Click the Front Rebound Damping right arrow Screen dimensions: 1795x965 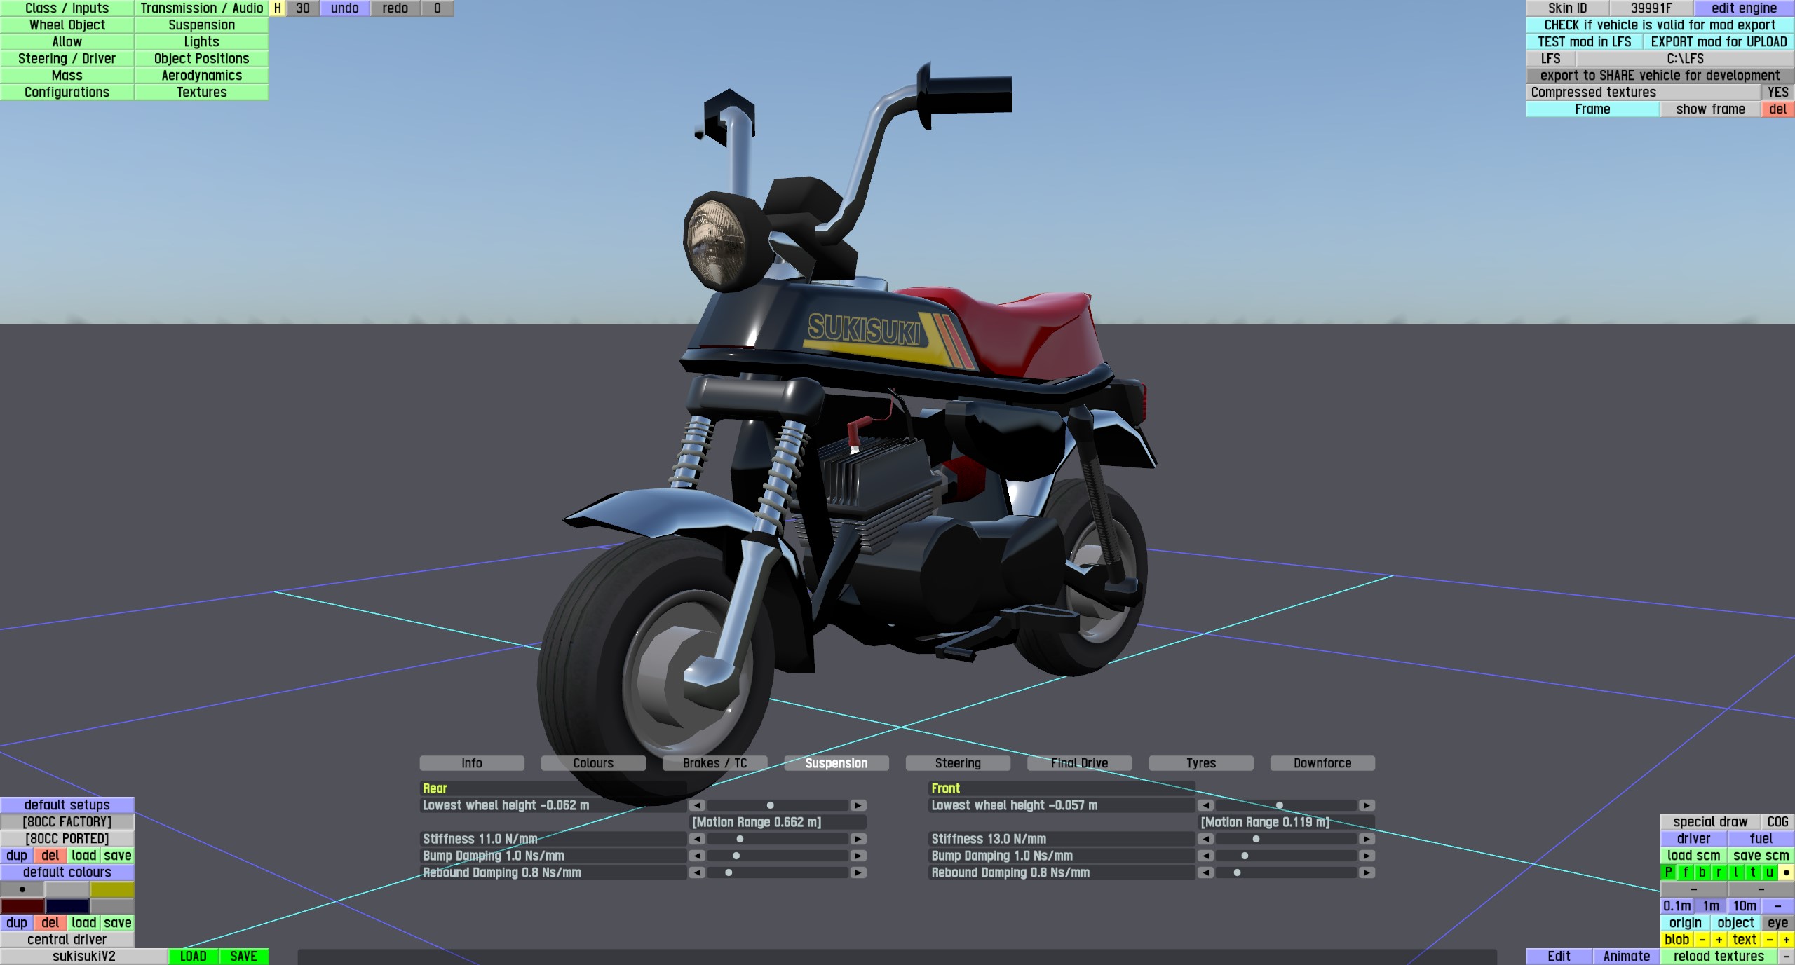point(1367,872)
